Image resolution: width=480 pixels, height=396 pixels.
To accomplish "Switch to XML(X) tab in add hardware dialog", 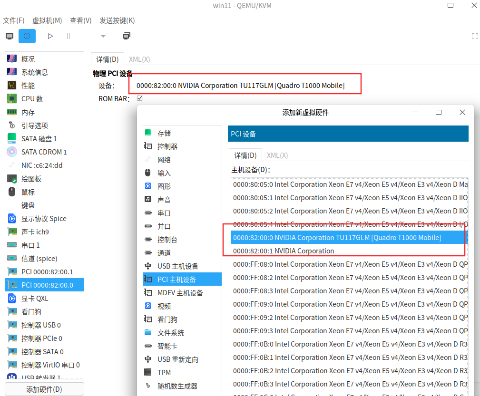I will pyautogui.click(x=277, y=155).
